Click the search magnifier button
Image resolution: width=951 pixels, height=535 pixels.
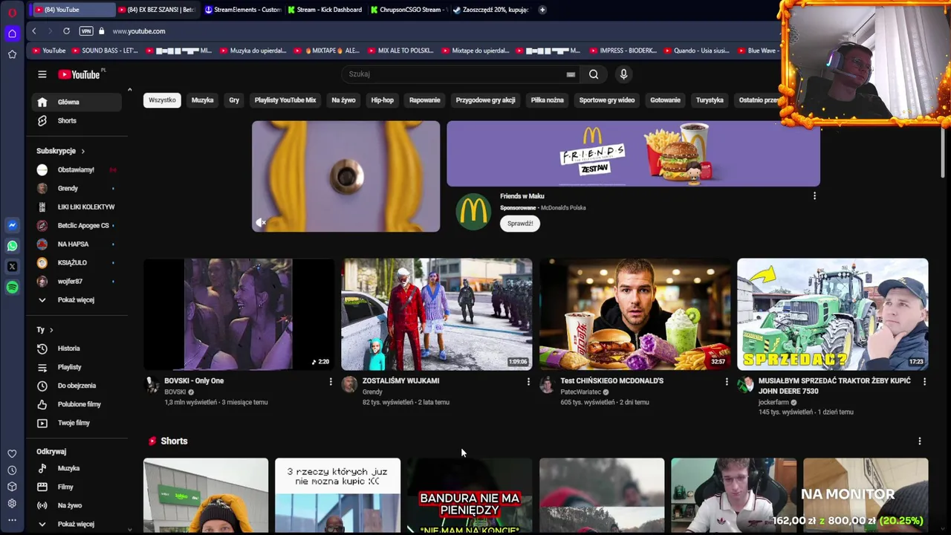[x=594, y=74]
